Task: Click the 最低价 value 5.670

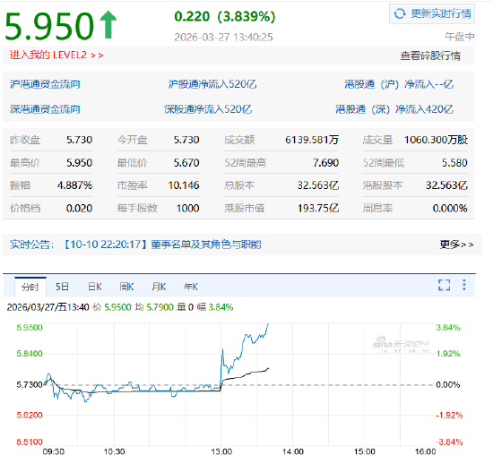Action: click(x=186, y=163)
